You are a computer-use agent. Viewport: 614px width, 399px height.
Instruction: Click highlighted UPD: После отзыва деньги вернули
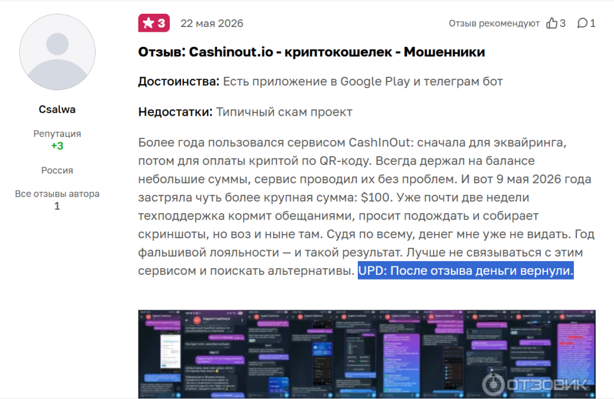click(465, 271)
